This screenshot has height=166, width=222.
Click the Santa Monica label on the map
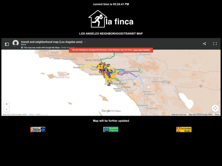[95, 75]
